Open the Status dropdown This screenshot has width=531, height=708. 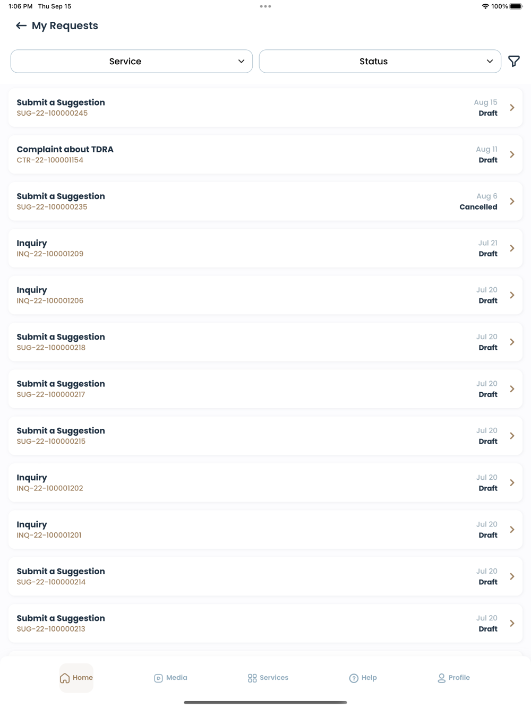click(380, 62)
